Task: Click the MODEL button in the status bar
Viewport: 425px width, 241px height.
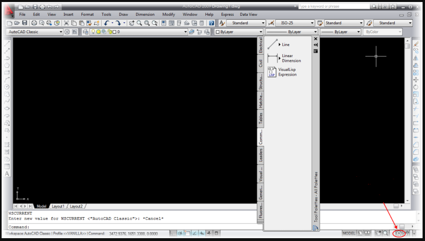Action: [348, 233]
